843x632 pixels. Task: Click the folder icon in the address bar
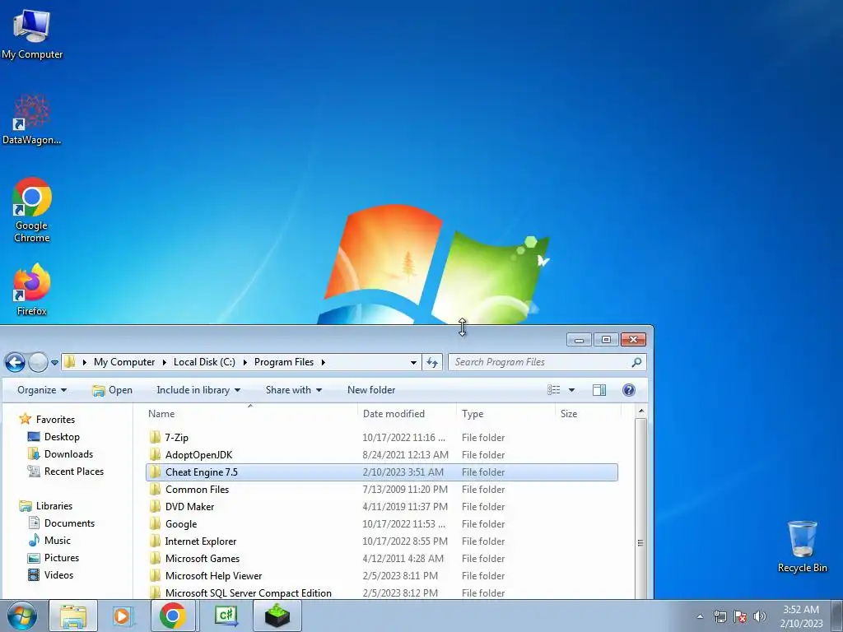pos(70,362)
